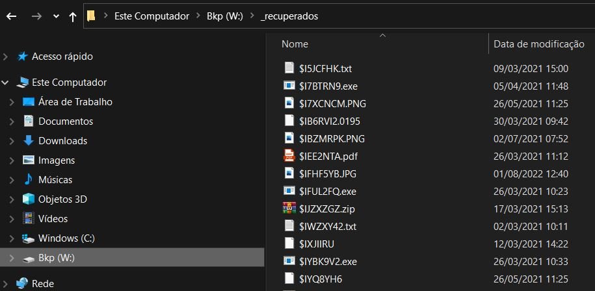Image resolution: width=595 pixels, height=291 pixels.
Task: Select the _recuperados breadcrumb segment
Action: coord(289,16)
